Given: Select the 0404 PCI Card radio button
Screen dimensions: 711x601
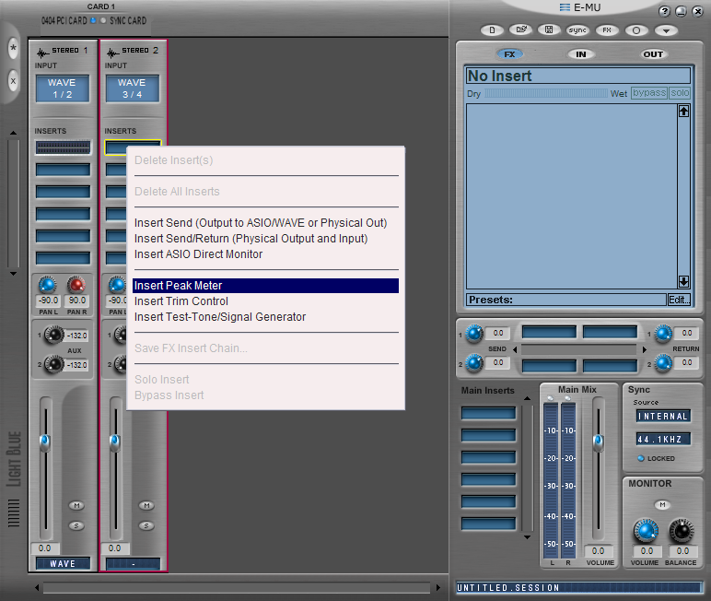Looking at the screenshot, I should click(x=93, y=20).
